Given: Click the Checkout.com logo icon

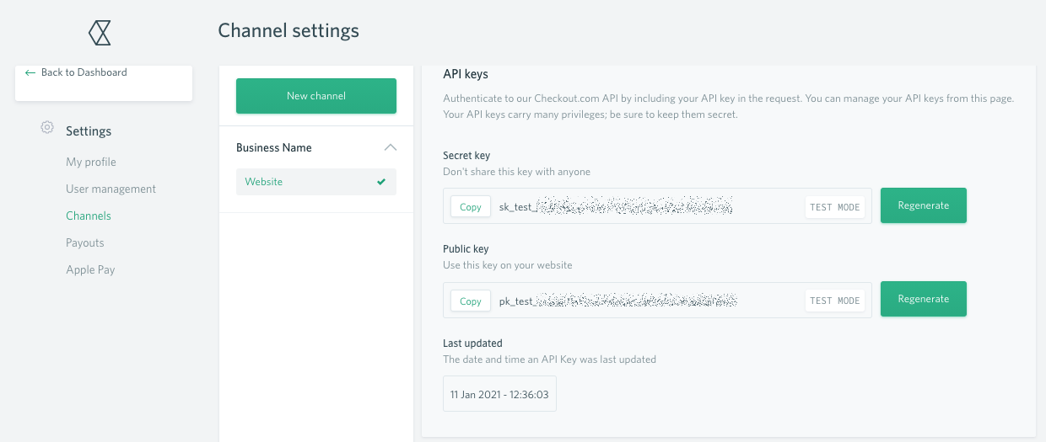Looking at the screenshot, I should [x=100, y=33].
